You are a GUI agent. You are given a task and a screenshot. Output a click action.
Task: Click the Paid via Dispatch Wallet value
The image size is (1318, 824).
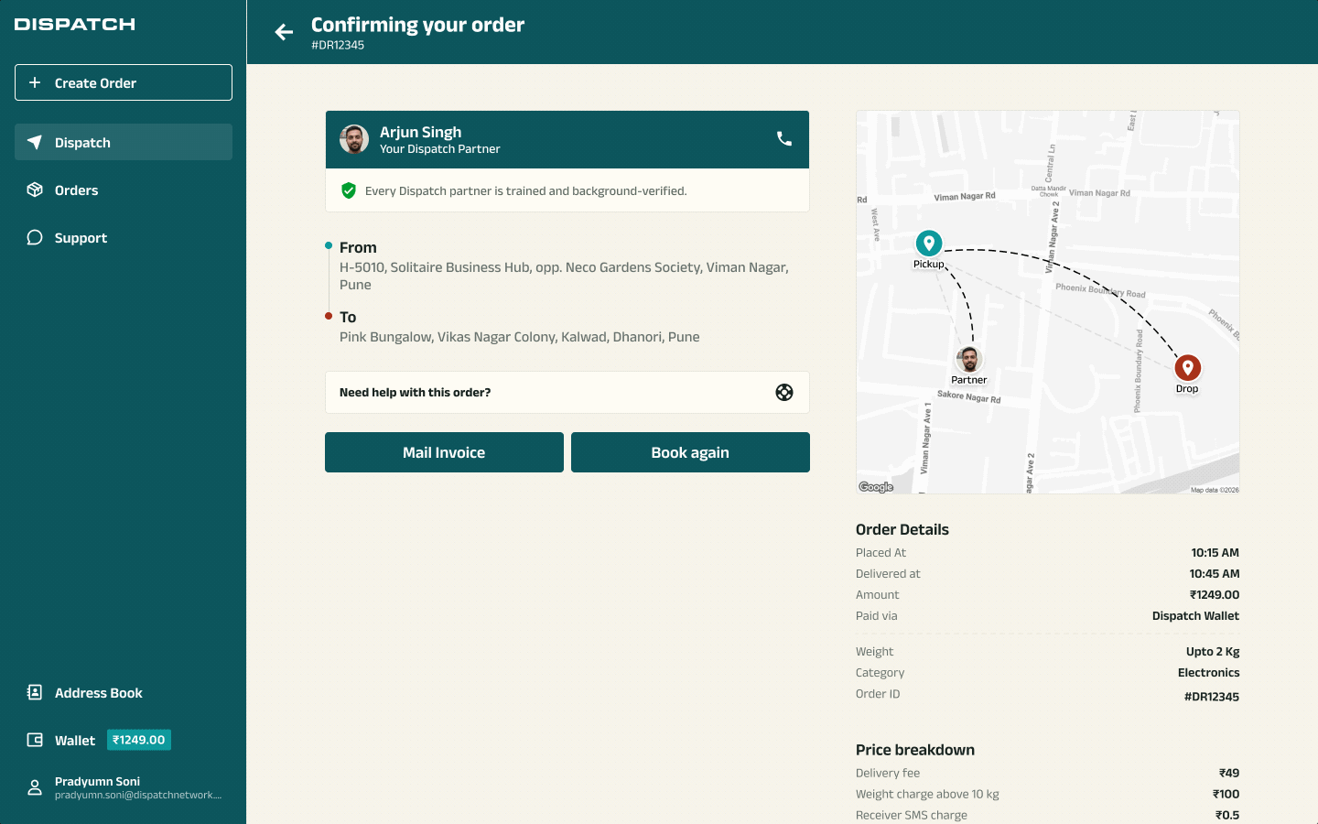[x=1195, y=615]
